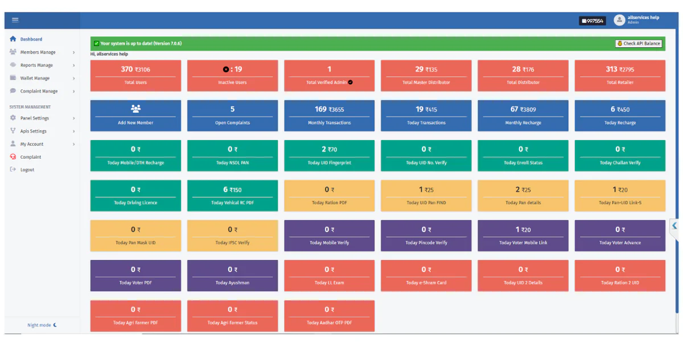Open Complaint Manage in the sidebar
Image resolution: width=683 pixels, height=347 pixels.
click(x=39, y=91)
